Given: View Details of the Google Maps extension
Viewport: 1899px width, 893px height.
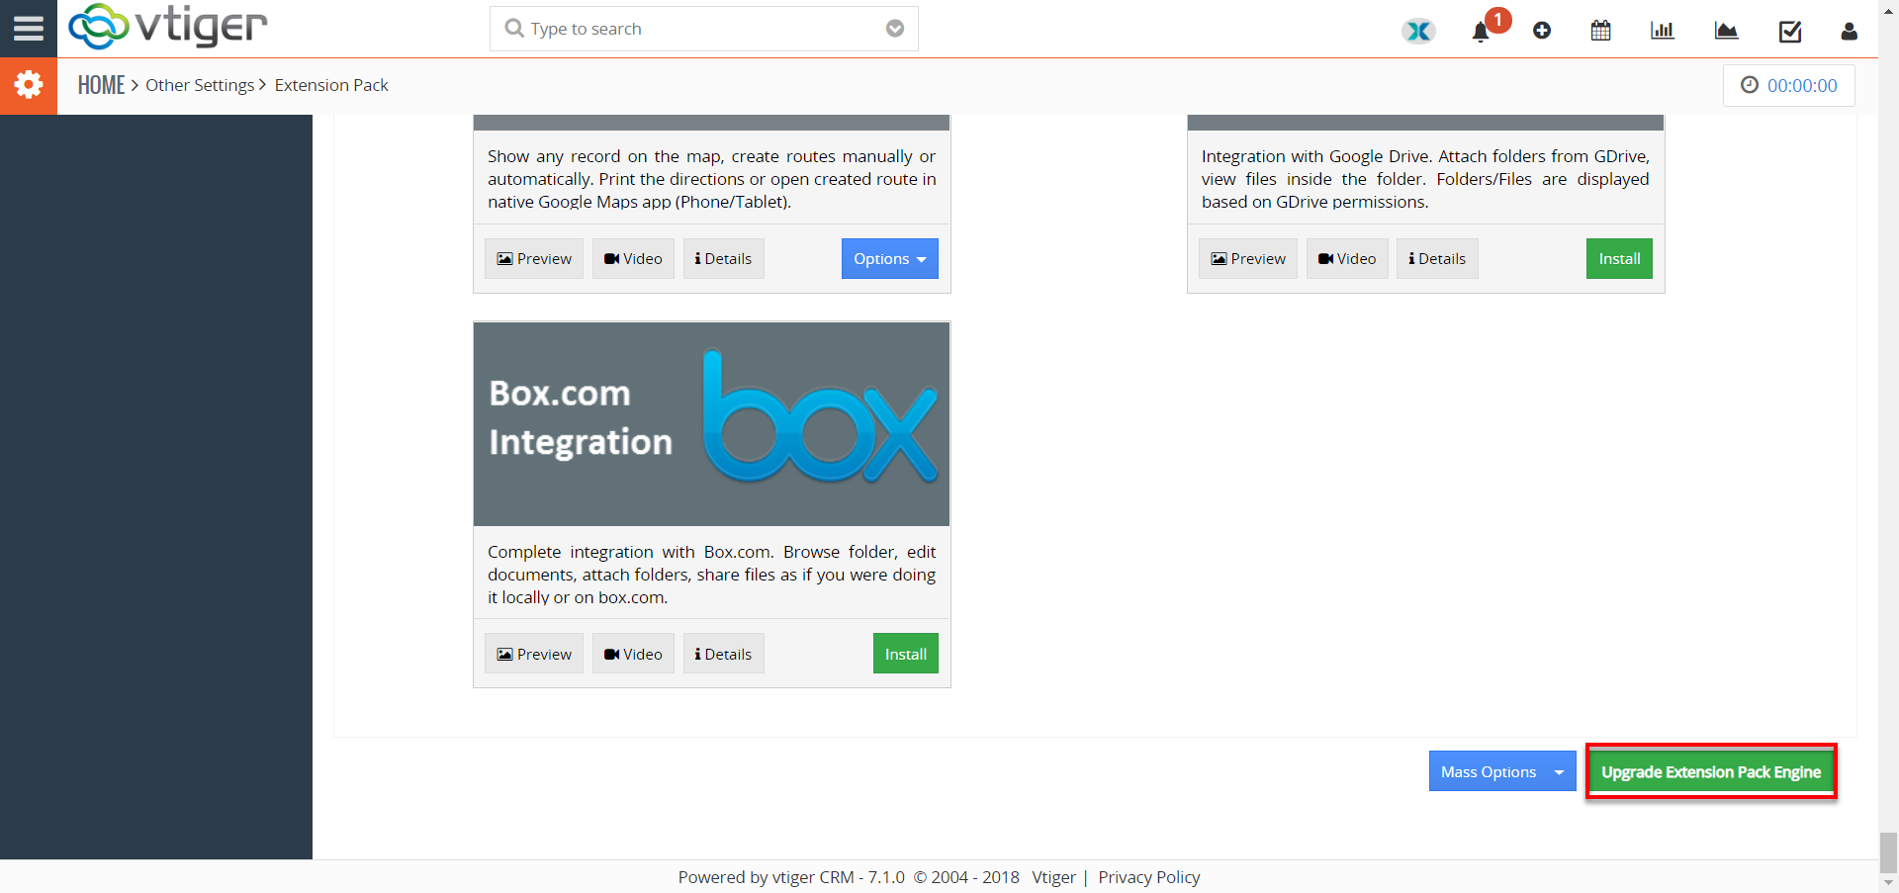Looking at the screenshot, I should (x=724, y=259).
